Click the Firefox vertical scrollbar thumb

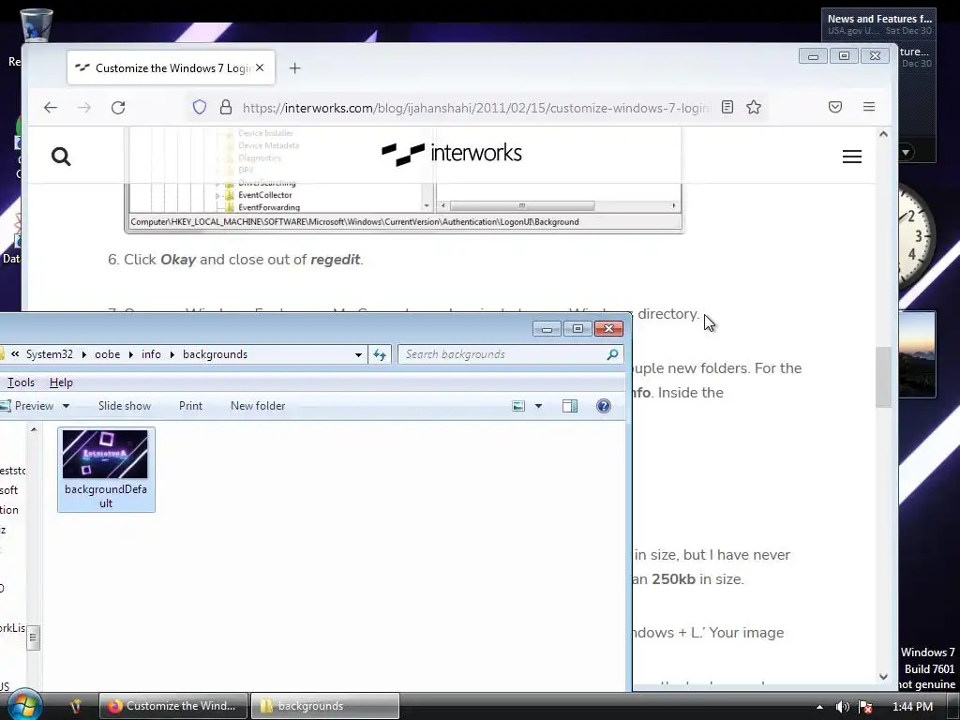[883, 377]
